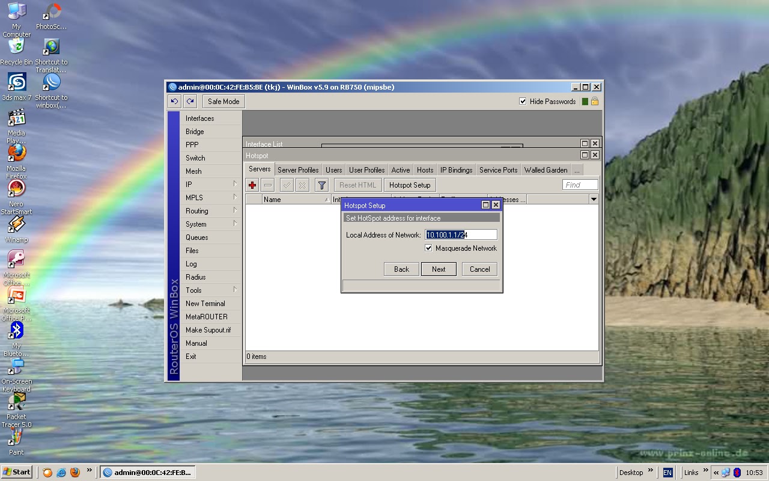769x481 pixels.
Task: Open the 3ds max 7 desktop shortcut
Action: pyautogui.click(x=16, y=87)
